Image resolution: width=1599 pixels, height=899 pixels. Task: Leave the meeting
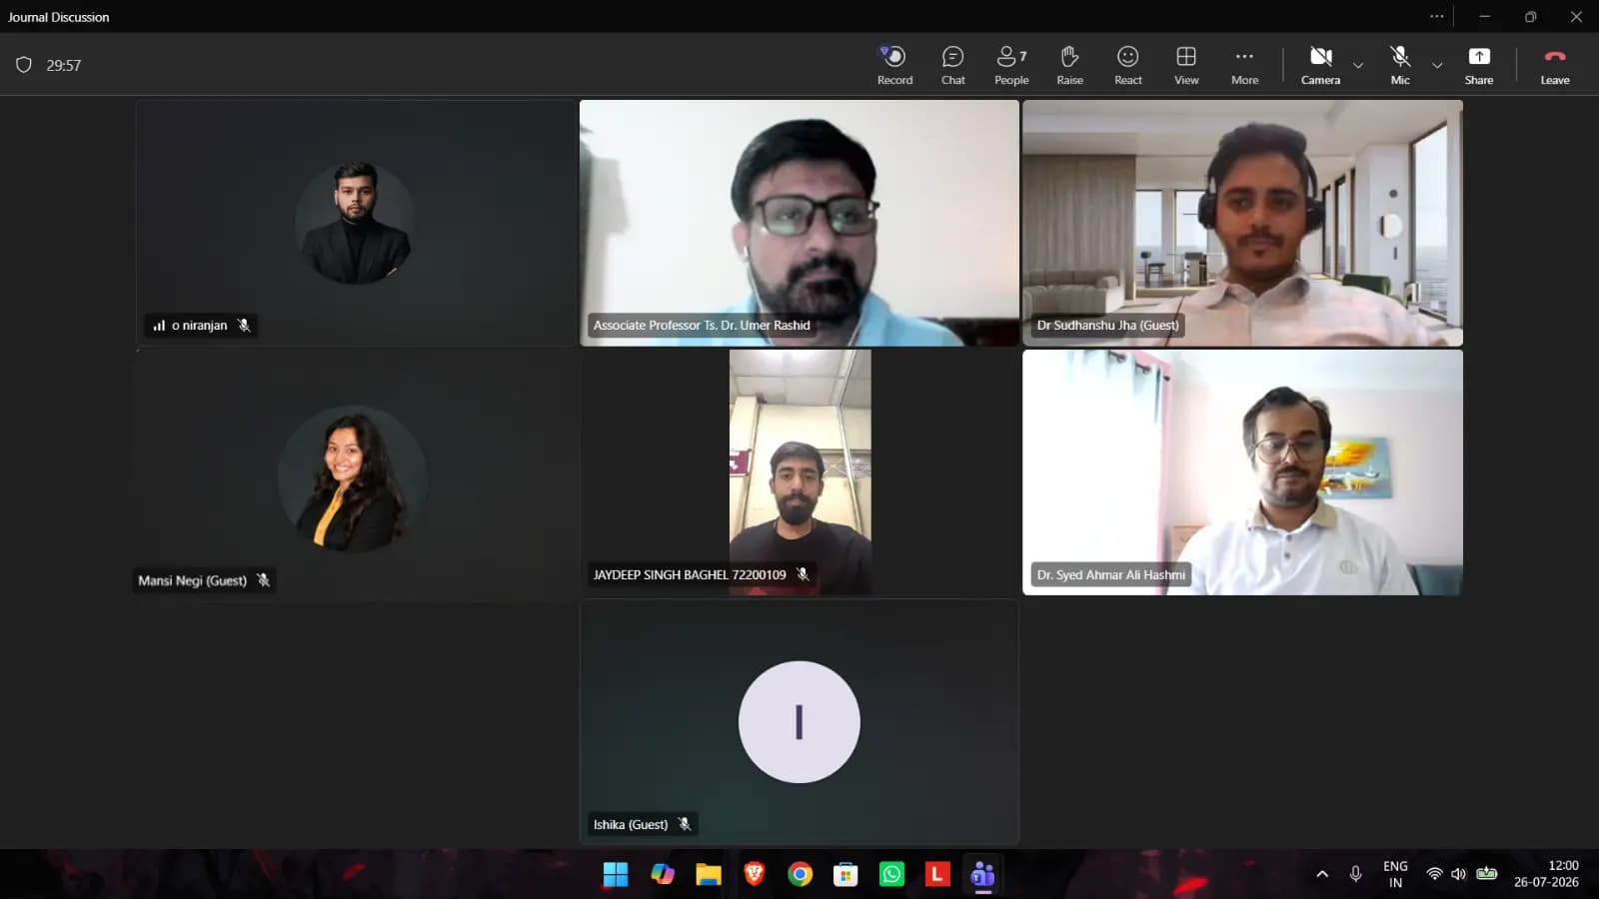click(x=1555, y=65)
